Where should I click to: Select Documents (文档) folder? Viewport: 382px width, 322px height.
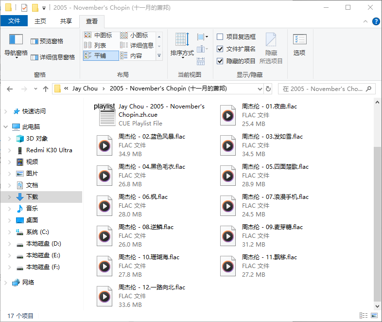32,185
